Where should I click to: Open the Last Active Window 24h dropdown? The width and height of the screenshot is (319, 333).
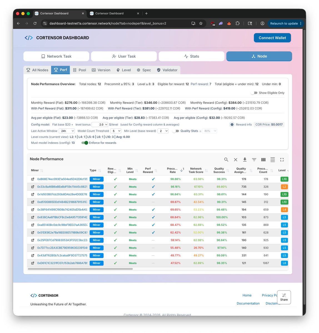tap(67, 131)
